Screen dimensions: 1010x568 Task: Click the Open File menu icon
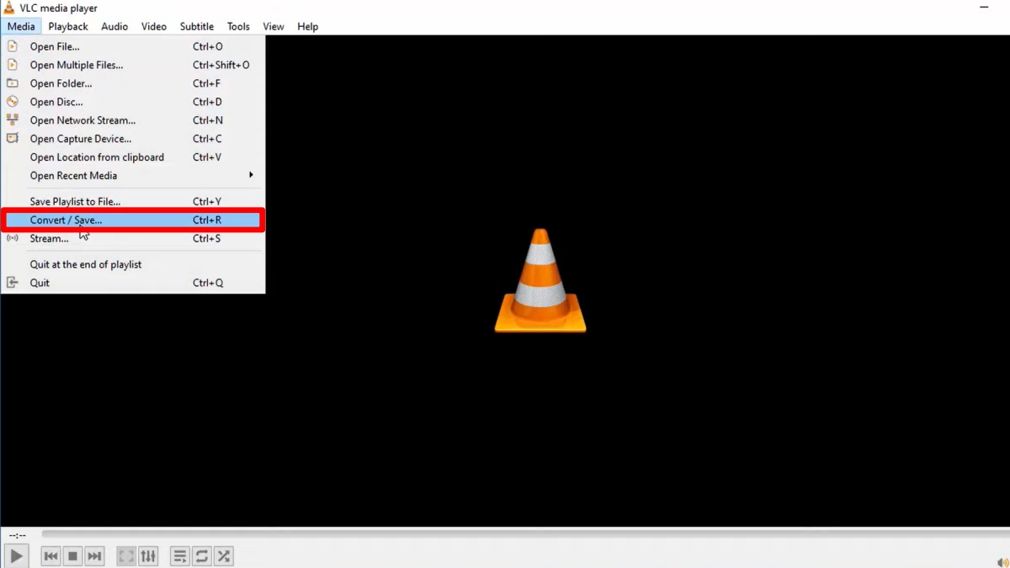(13, 46)
